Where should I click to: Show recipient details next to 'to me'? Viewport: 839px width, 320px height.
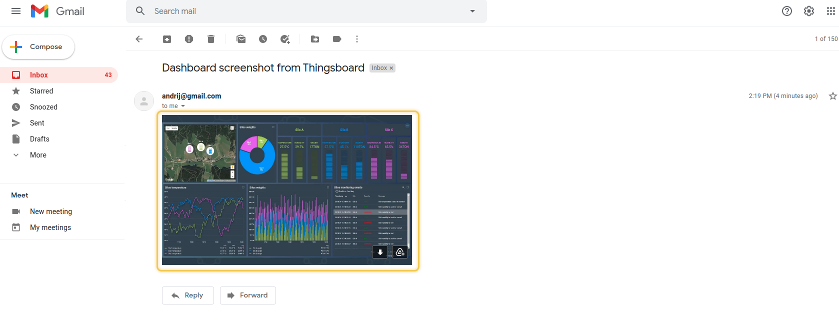point(183,106)
